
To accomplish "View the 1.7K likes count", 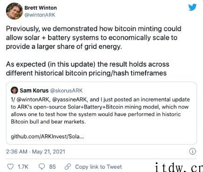I will tap(23, 167).
